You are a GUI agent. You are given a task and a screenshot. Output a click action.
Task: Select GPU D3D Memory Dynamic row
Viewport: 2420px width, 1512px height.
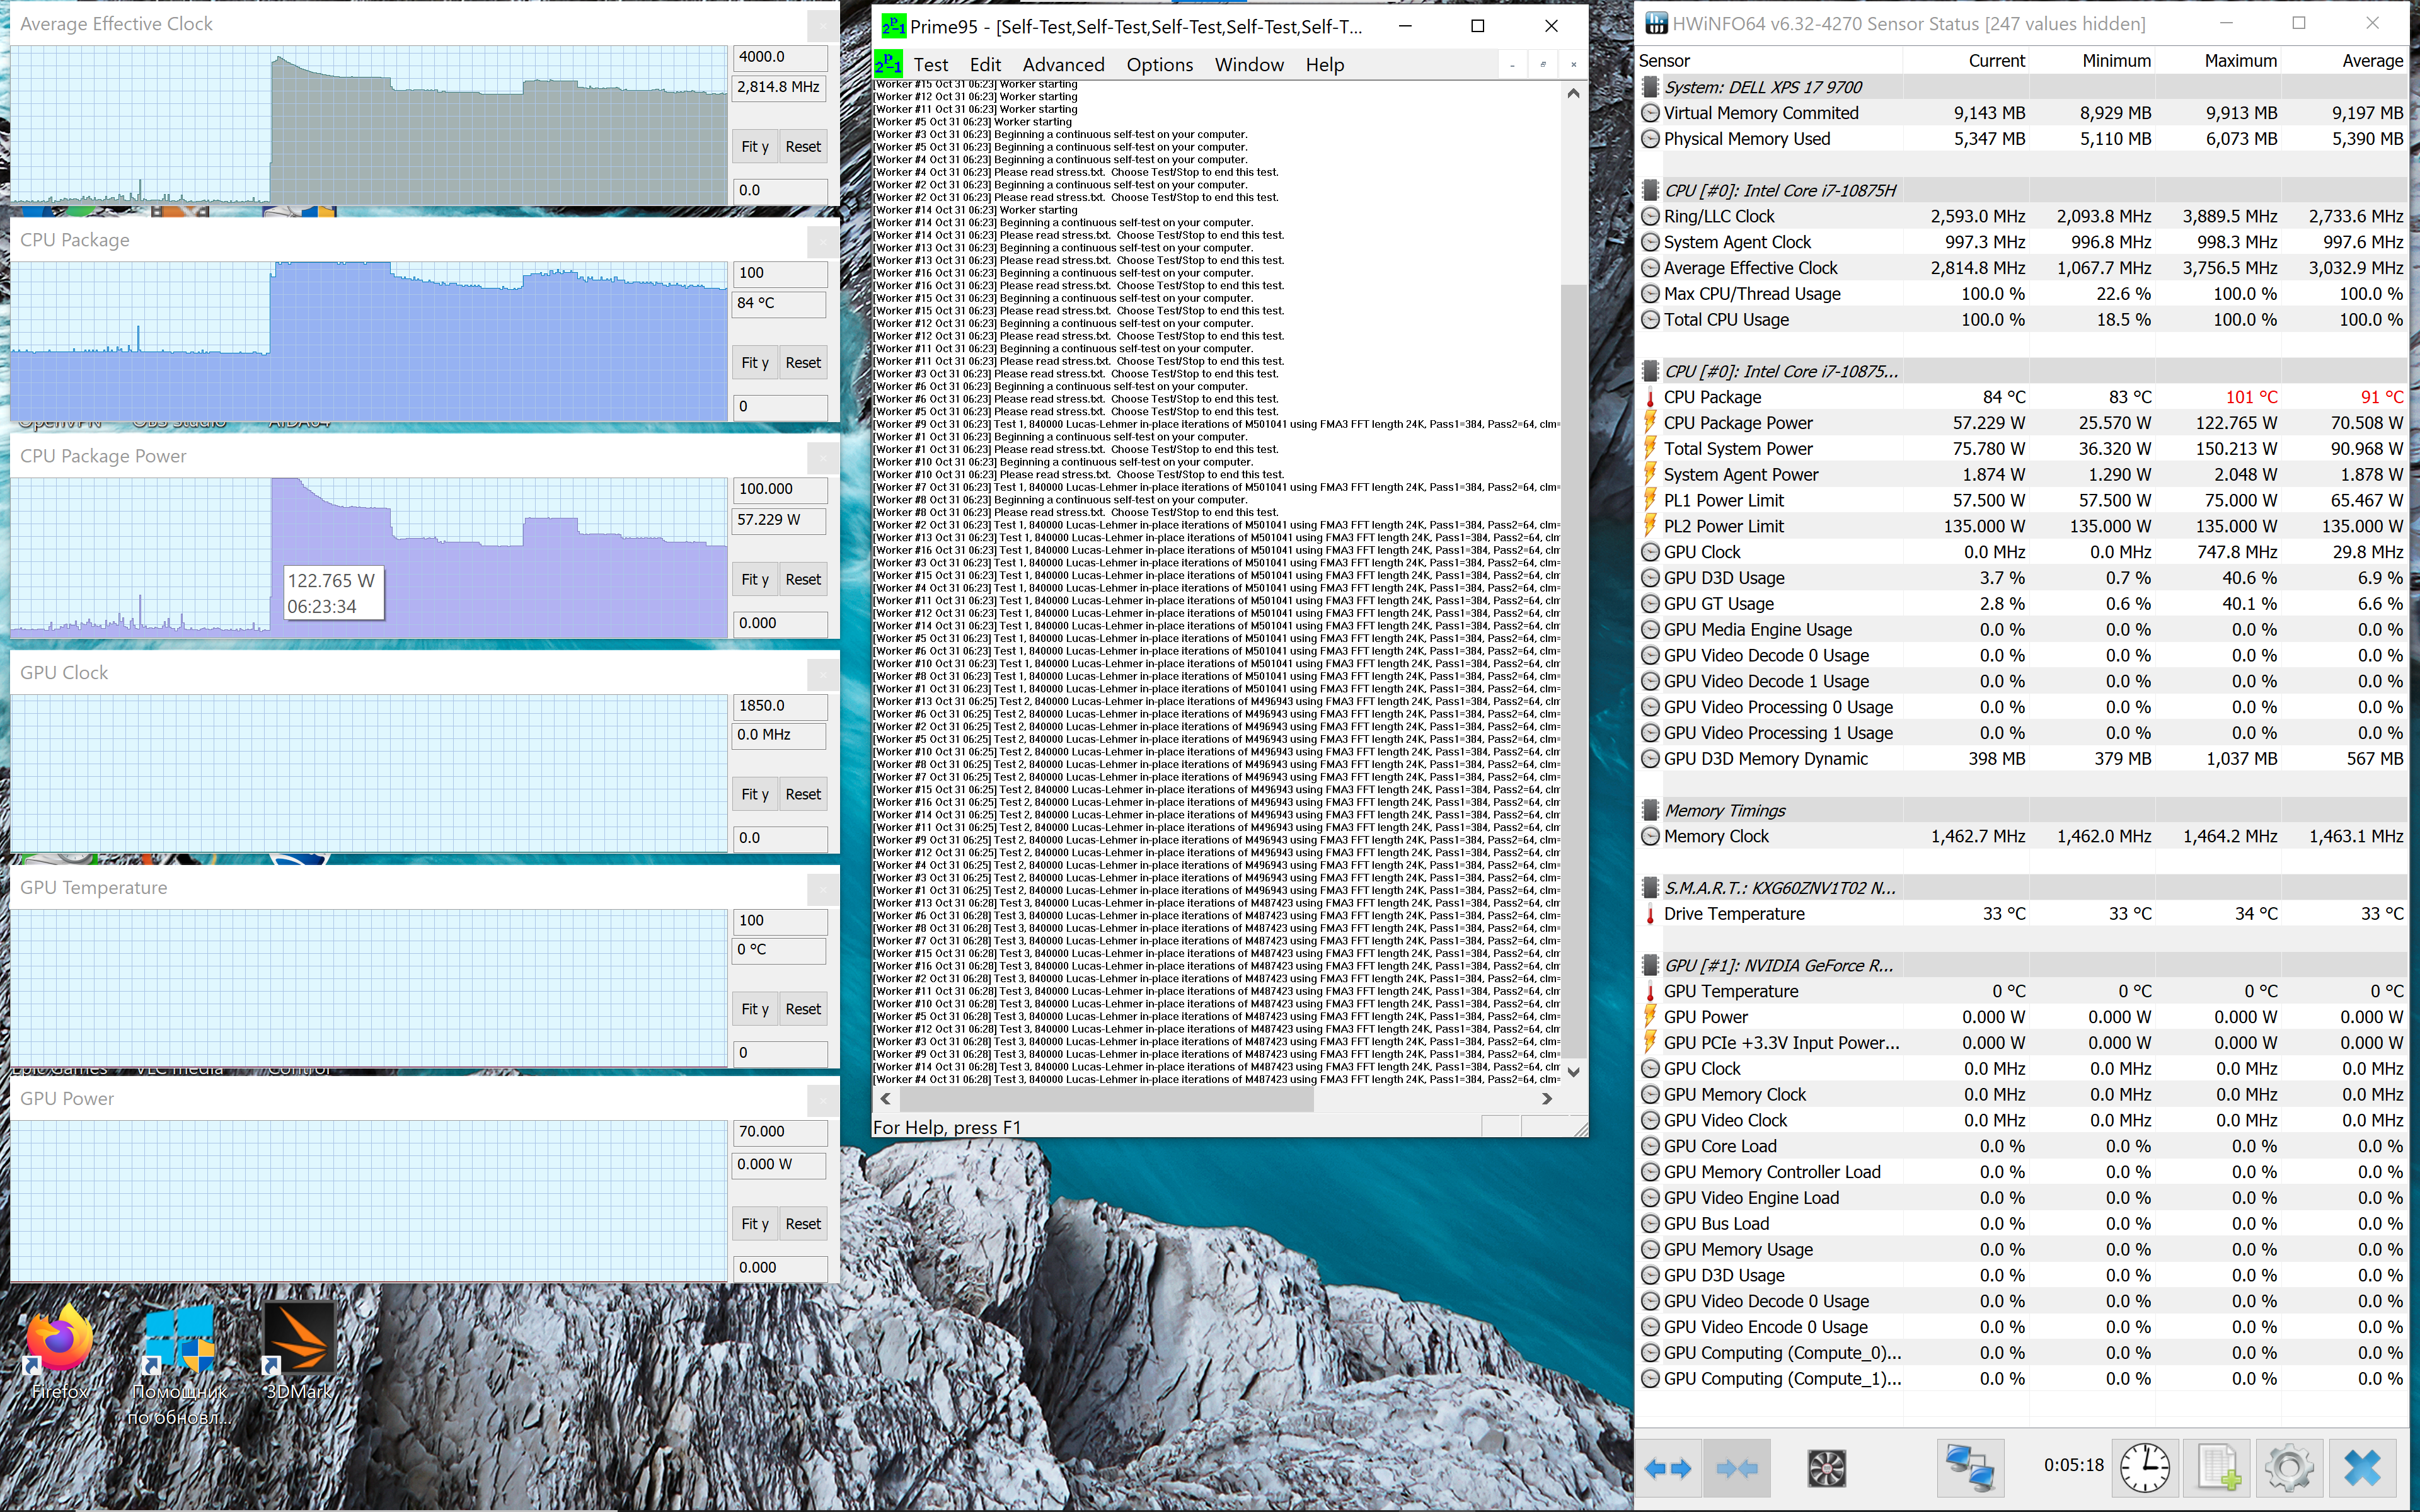tap(2021, 759)
